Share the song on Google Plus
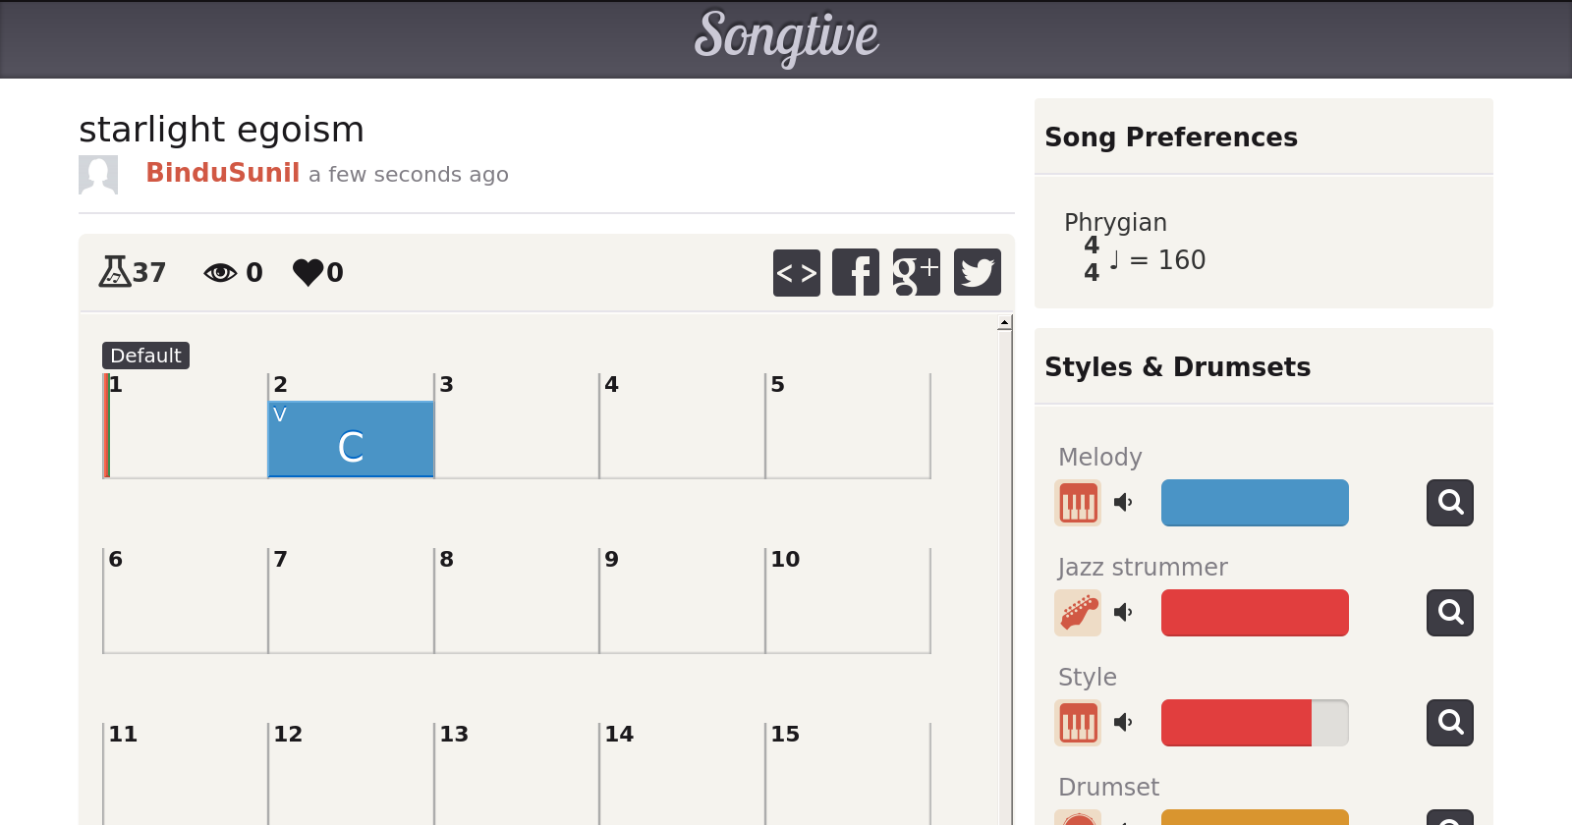 pyautogui.click(x=916, y=272)
